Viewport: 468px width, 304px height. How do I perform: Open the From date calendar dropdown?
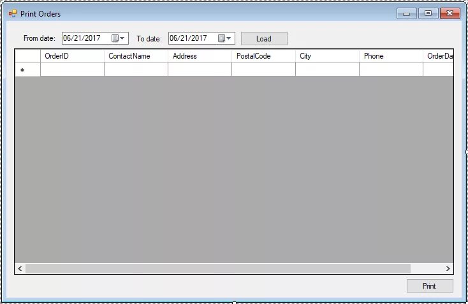pyautogui.click(x=118, y=38)
